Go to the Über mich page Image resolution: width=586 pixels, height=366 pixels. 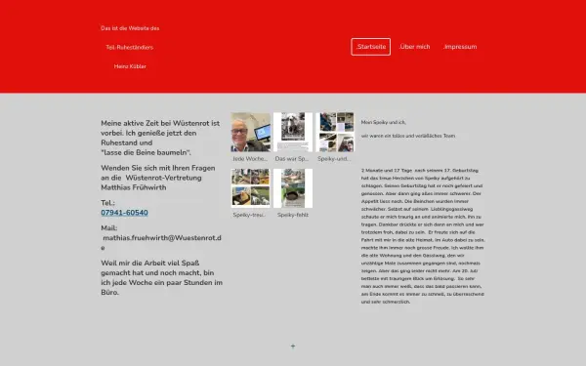pyautogui.click(x=414, y=47)
